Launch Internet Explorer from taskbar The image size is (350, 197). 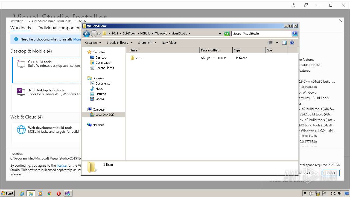22,193
